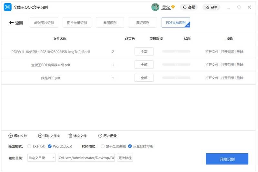Viewport: 258px width, 172px height.
Task: Click the 文件名称 column header
Action: point(60,39)
